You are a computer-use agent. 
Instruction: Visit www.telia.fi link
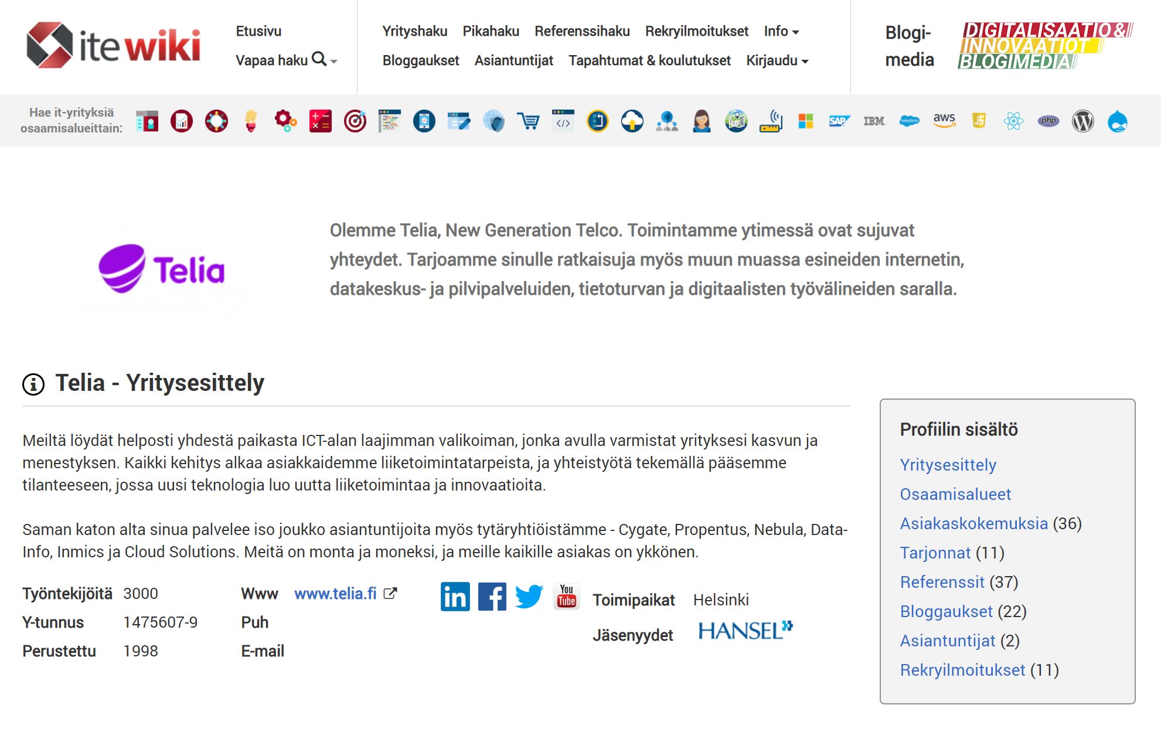tap(335, 594)
